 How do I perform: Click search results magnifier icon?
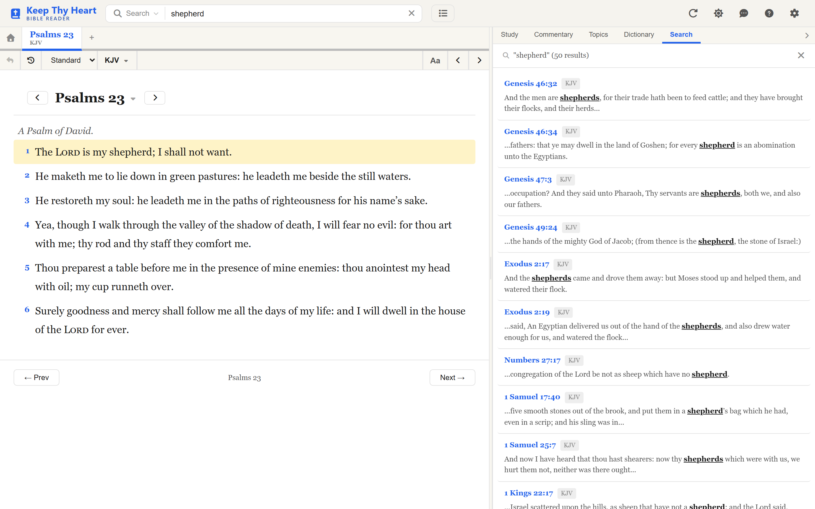pos(505,55)
